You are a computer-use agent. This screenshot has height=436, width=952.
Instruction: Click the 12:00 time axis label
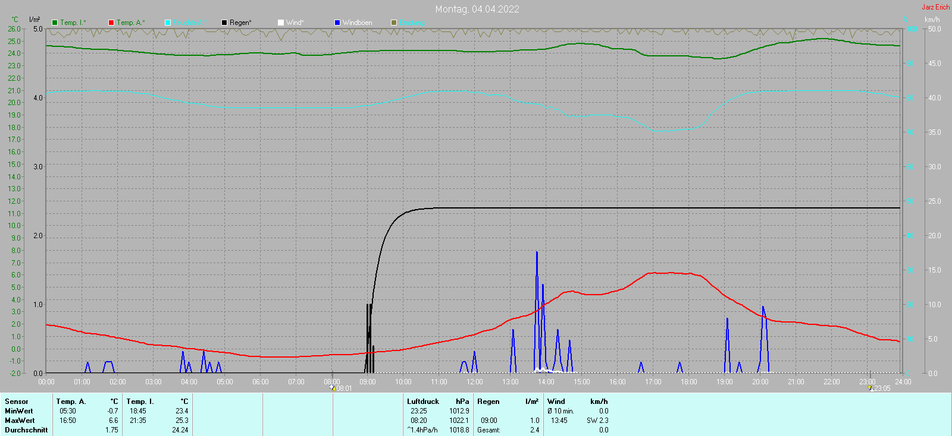(x=474, y=382)
